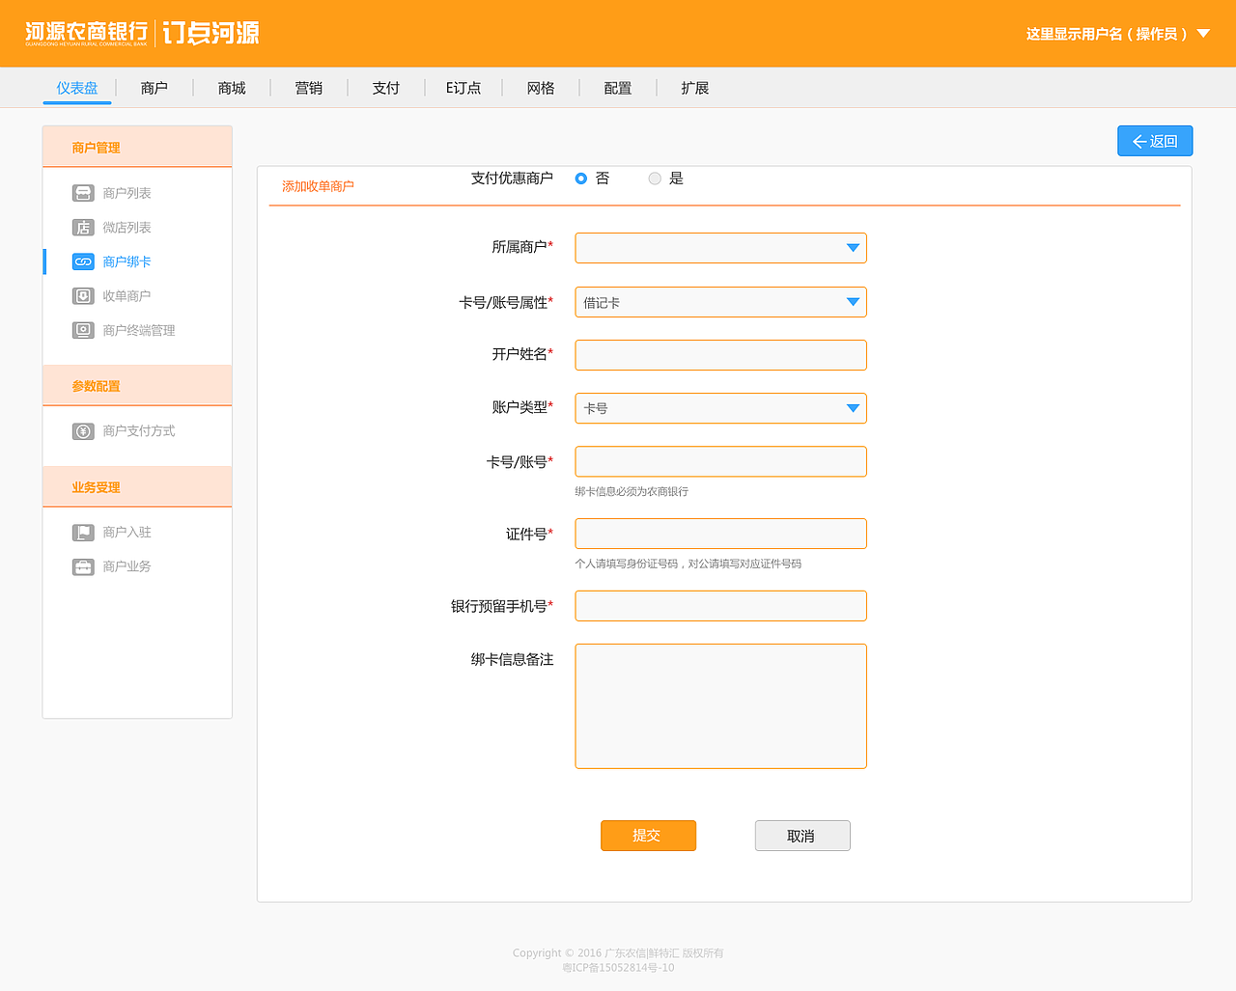Select 否 for 支付优惠商户
1236x991 pixels.
coord(581,179)
